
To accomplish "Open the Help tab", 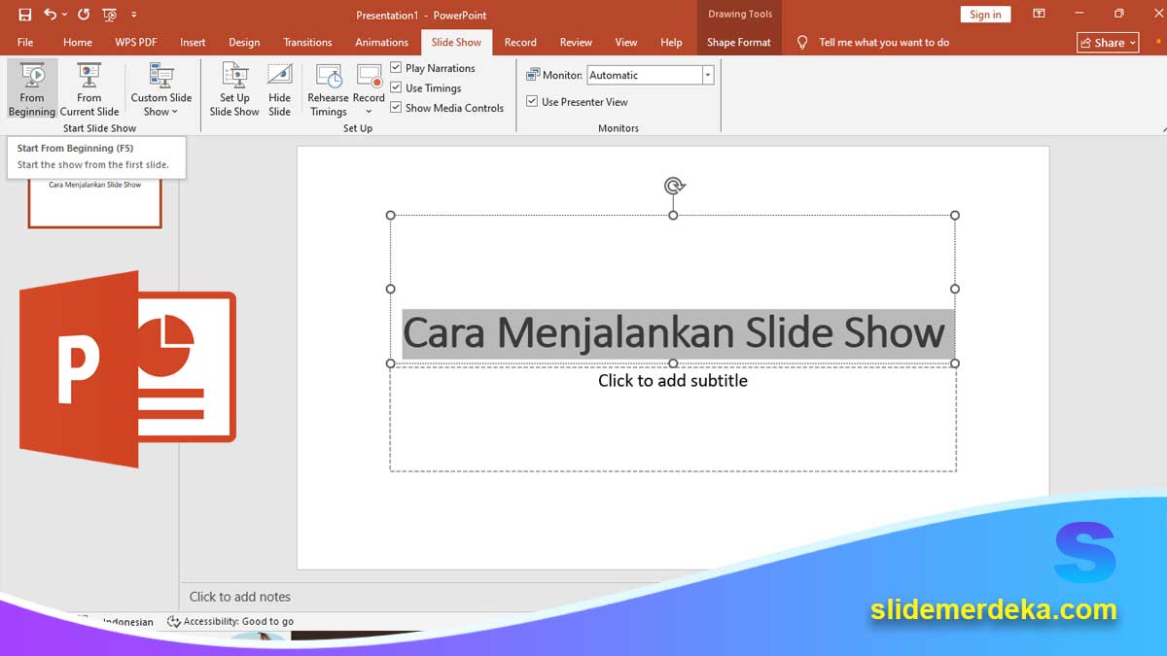I will pos(671,42).
